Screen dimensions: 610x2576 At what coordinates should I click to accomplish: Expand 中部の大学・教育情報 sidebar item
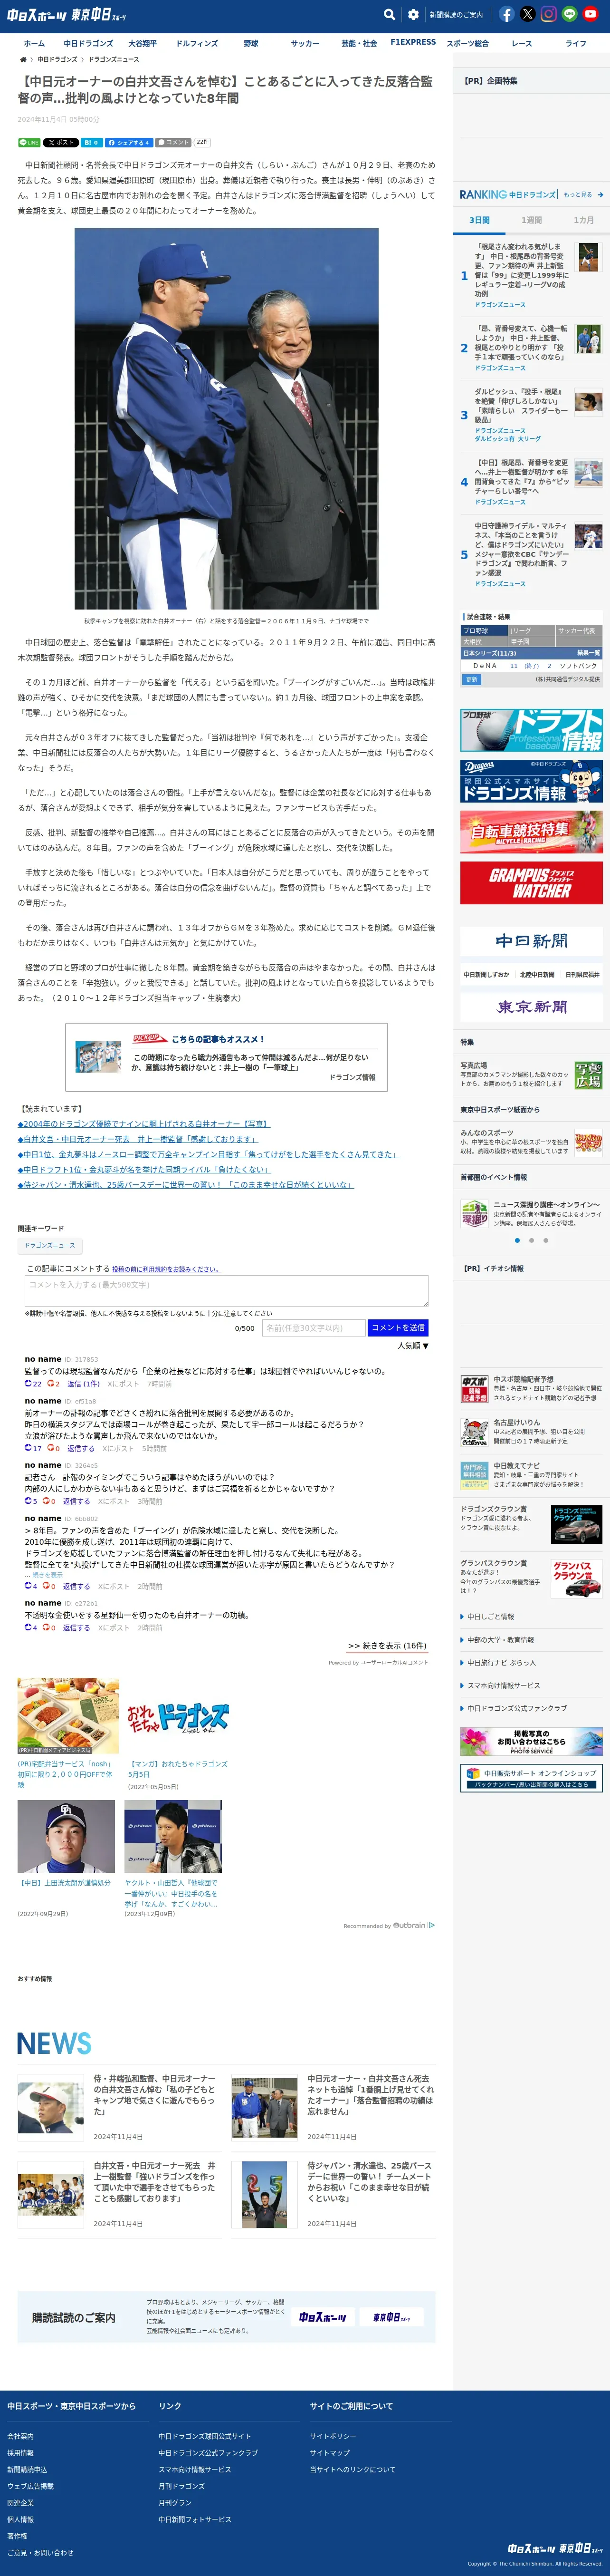pos(496,1640)
